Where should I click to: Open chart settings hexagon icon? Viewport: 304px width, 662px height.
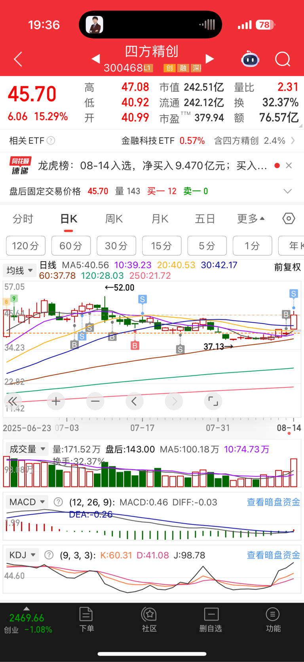(x=289, y=218)
